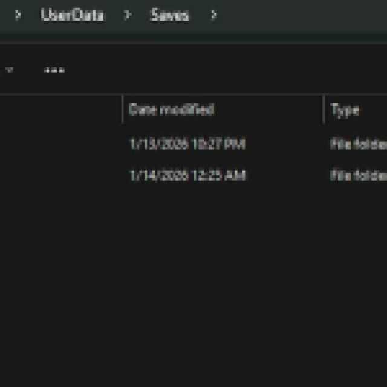Navigate to the UserData breadcrumb folder
Image resolution: width=387 pixels, height=387 pixels.
72,15
